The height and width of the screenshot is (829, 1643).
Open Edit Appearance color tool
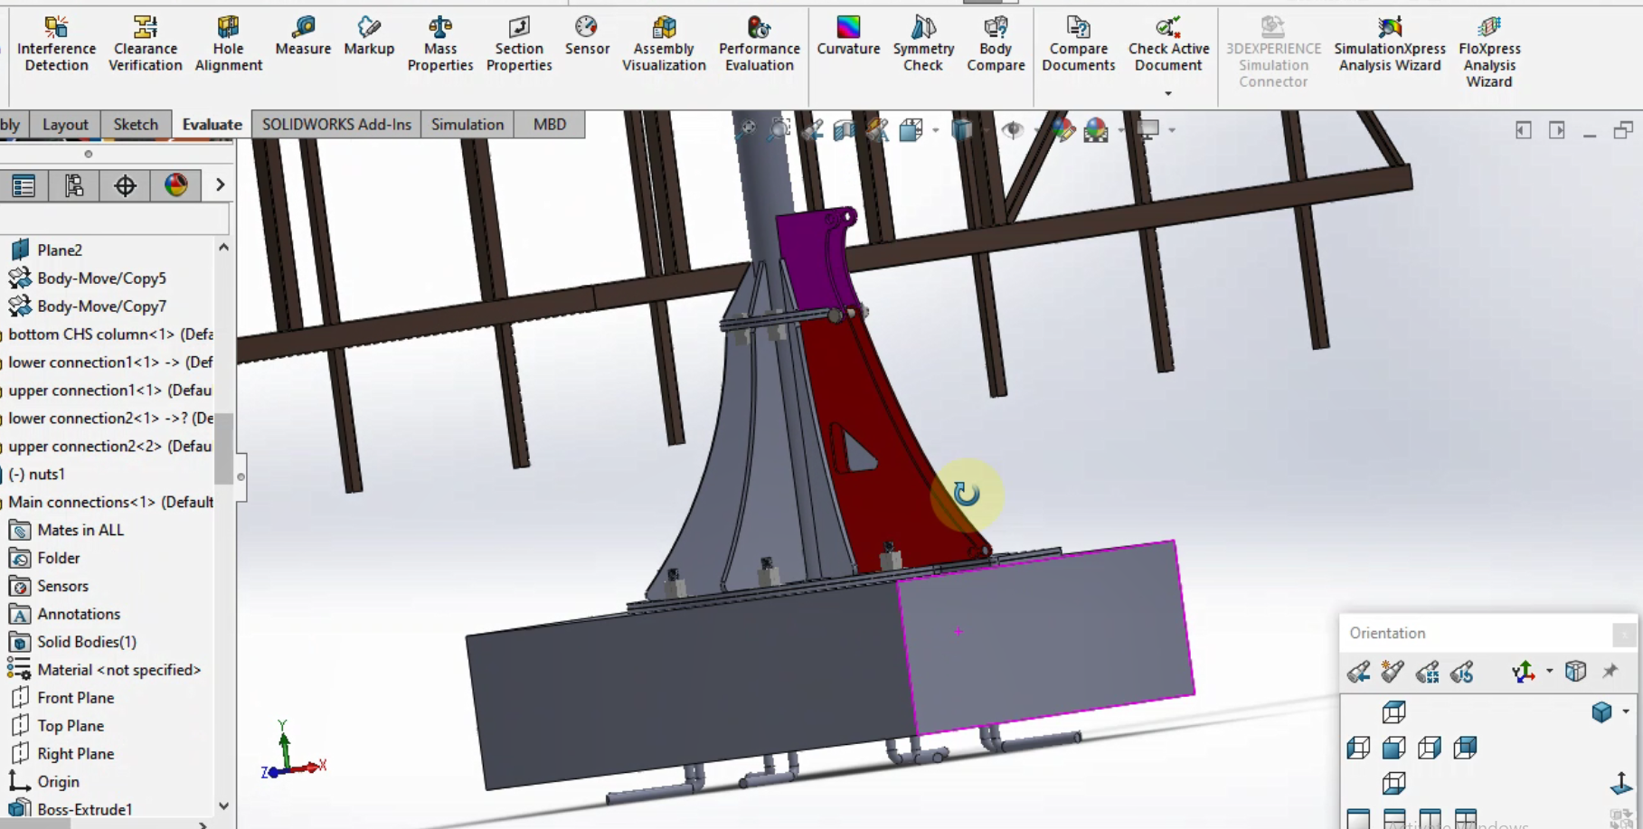pyautogui.click(x=1062, y=130)
